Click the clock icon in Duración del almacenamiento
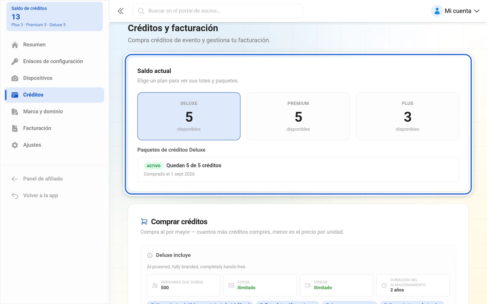This screenshot has height=304, width=487. point(384,285)
